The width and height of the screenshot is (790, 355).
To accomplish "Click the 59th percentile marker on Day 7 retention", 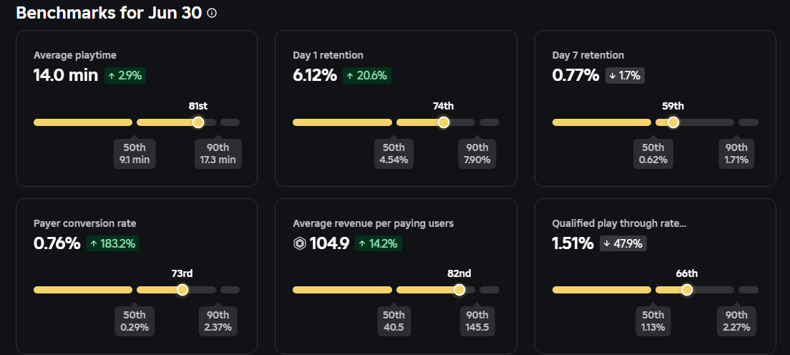I will coord(673,122).
